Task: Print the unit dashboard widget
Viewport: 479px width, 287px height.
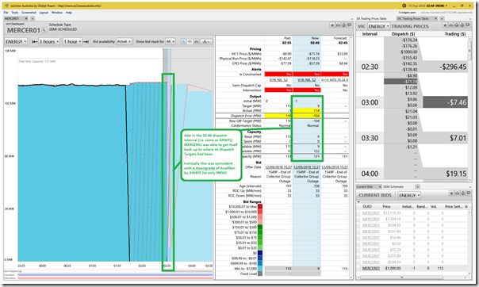Action: [338, 25]
